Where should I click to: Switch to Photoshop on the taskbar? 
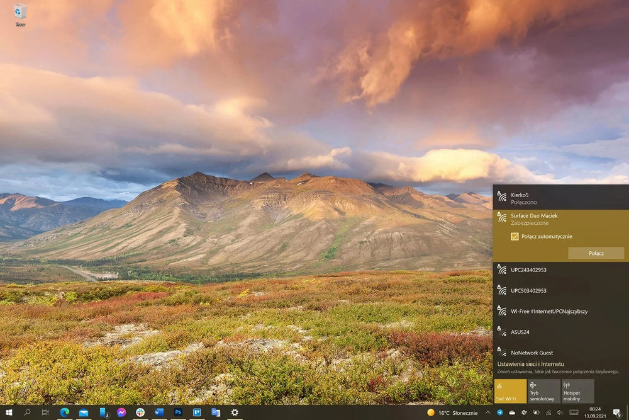click(178, 412)
